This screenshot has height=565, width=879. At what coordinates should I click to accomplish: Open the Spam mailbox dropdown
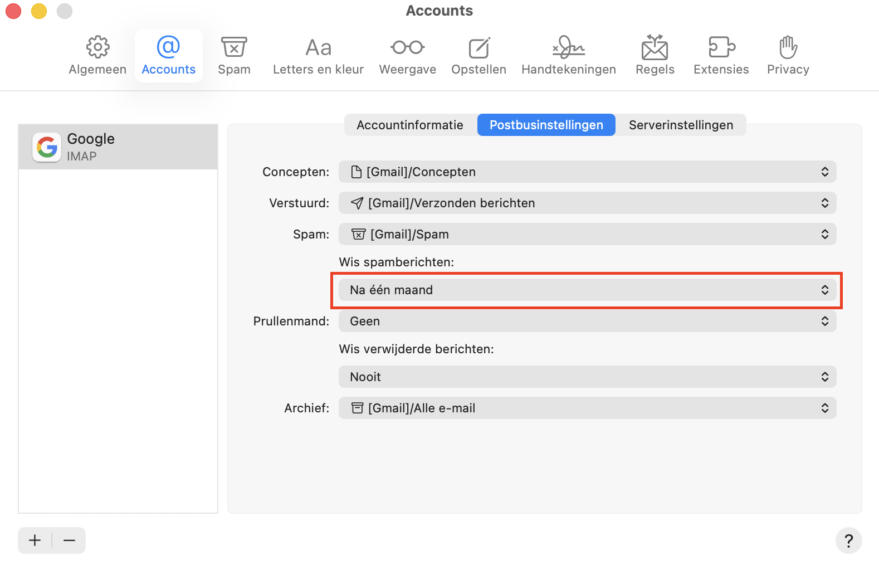588,234
